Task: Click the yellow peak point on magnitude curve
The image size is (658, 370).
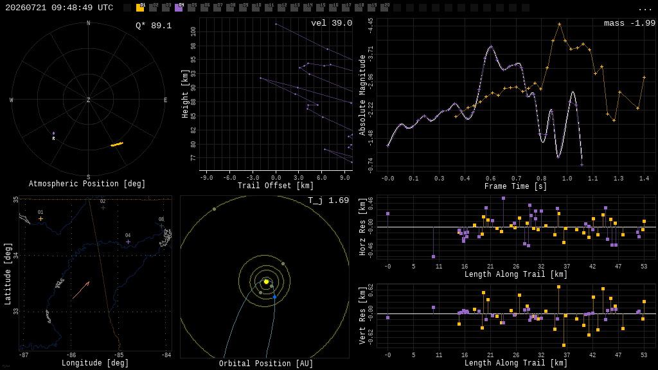Action: click(560, 24)
